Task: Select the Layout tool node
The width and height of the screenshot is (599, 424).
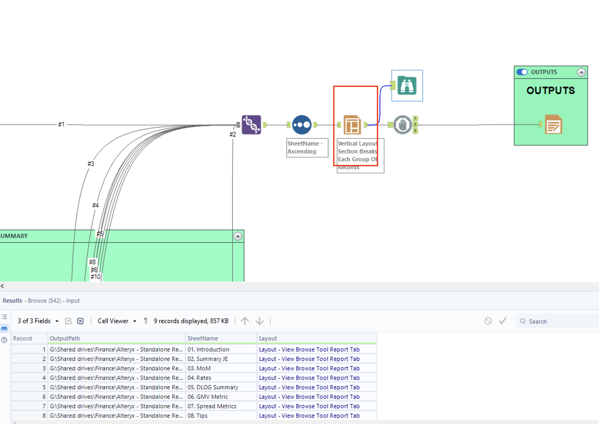Action: [352, 125]
